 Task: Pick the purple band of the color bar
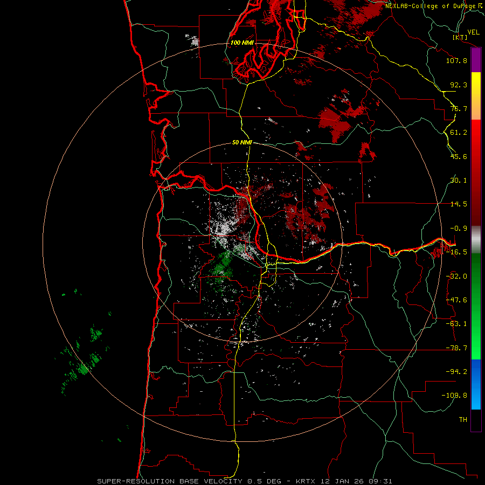click(476, 60)
